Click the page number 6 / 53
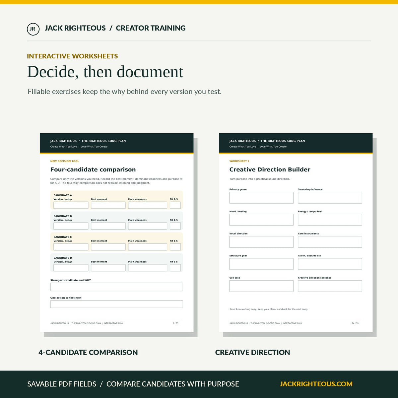The height and width of the screenshot is (398, 398). [175, 323]
